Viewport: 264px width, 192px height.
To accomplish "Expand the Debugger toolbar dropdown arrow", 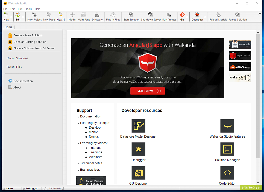I will tap(205, 17).
